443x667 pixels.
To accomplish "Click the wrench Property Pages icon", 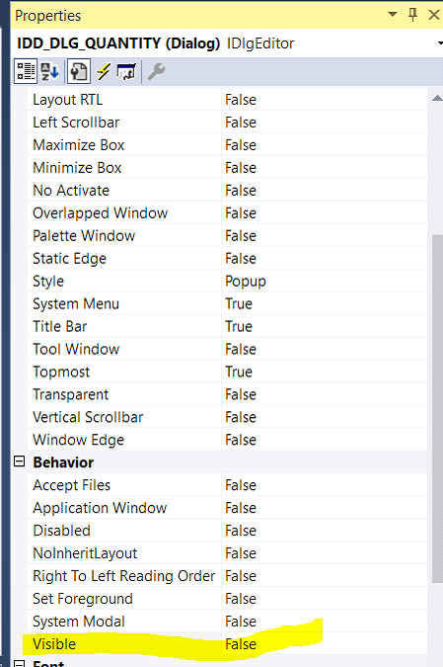I will click(x=156, y=71).
